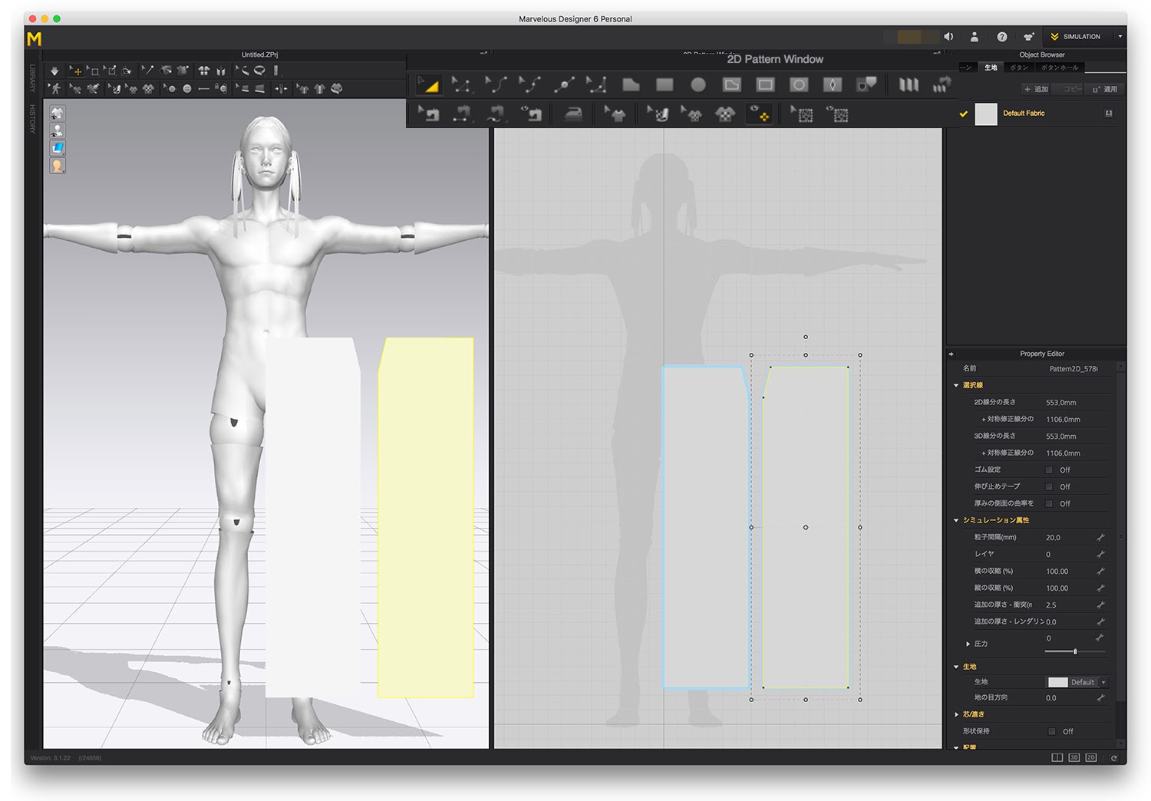Image resolution: width=1151 pixels, height=801 pixels.
Task: Open the LIBRARY side tab
Action: tap(33, 78)
